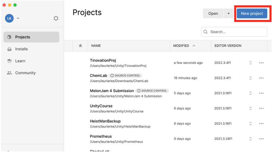Viewport: 276px width, 152px height.
Task: Click ChemLab's SOURCE CONTROL badge
Action: [125, 76]
